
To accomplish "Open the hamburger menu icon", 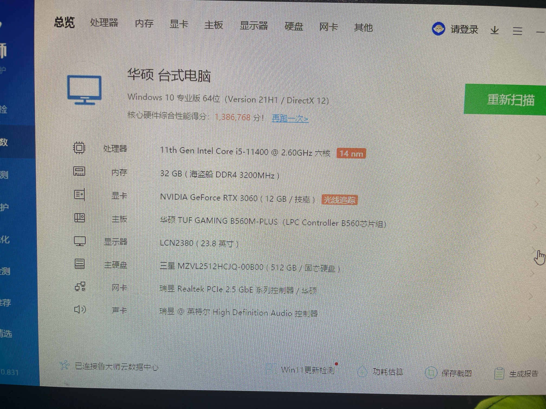I will coord(517,31).
